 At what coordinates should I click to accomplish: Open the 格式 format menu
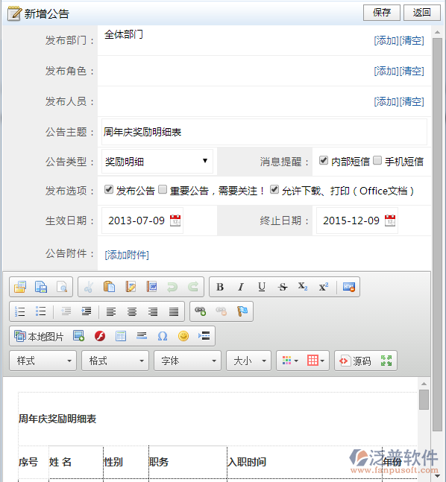115,361
